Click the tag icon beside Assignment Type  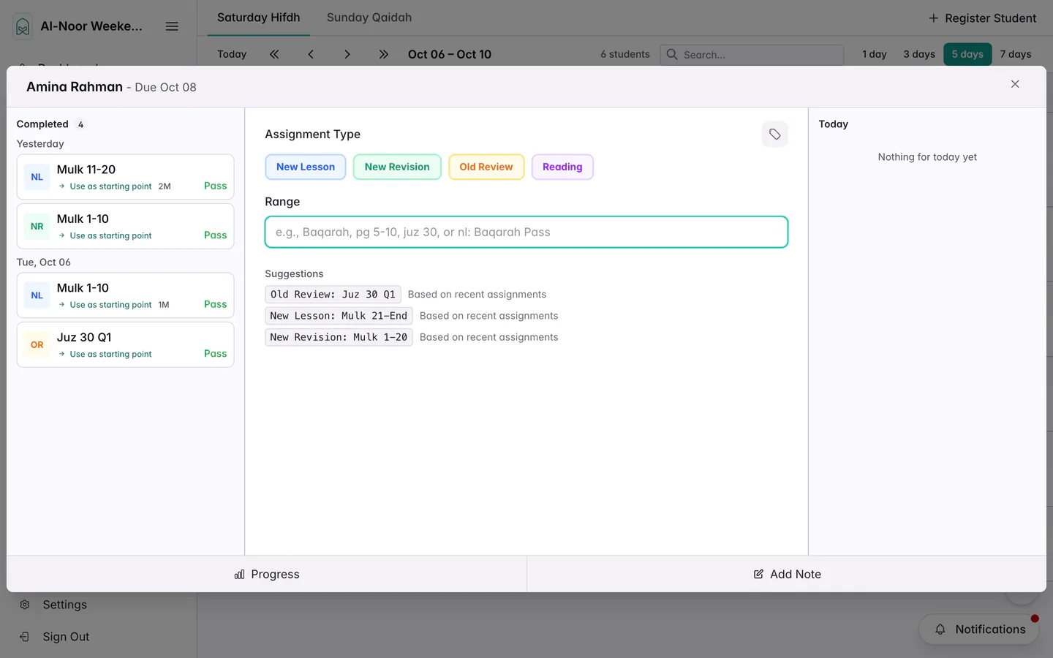click(x=774, y=135)
